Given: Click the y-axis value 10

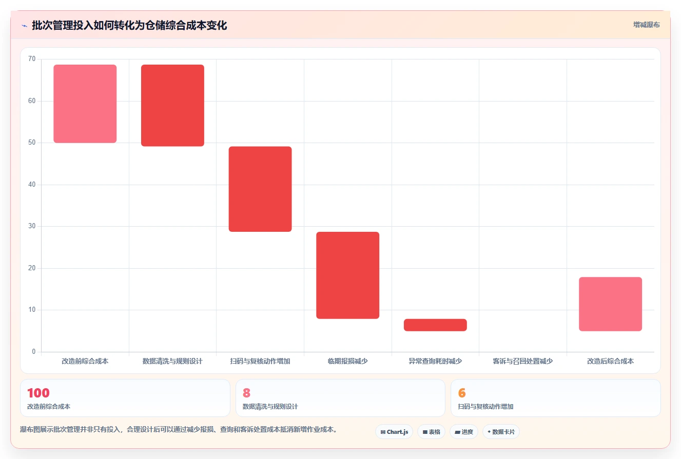Looking at the screenshot, I should (x=32, y=310).
